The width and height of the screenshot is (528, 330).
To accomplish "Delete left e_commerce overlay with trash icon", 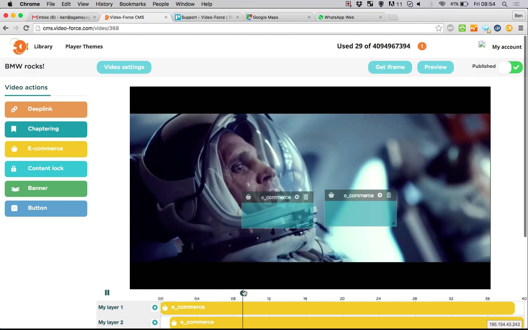I will pos(306,197).
